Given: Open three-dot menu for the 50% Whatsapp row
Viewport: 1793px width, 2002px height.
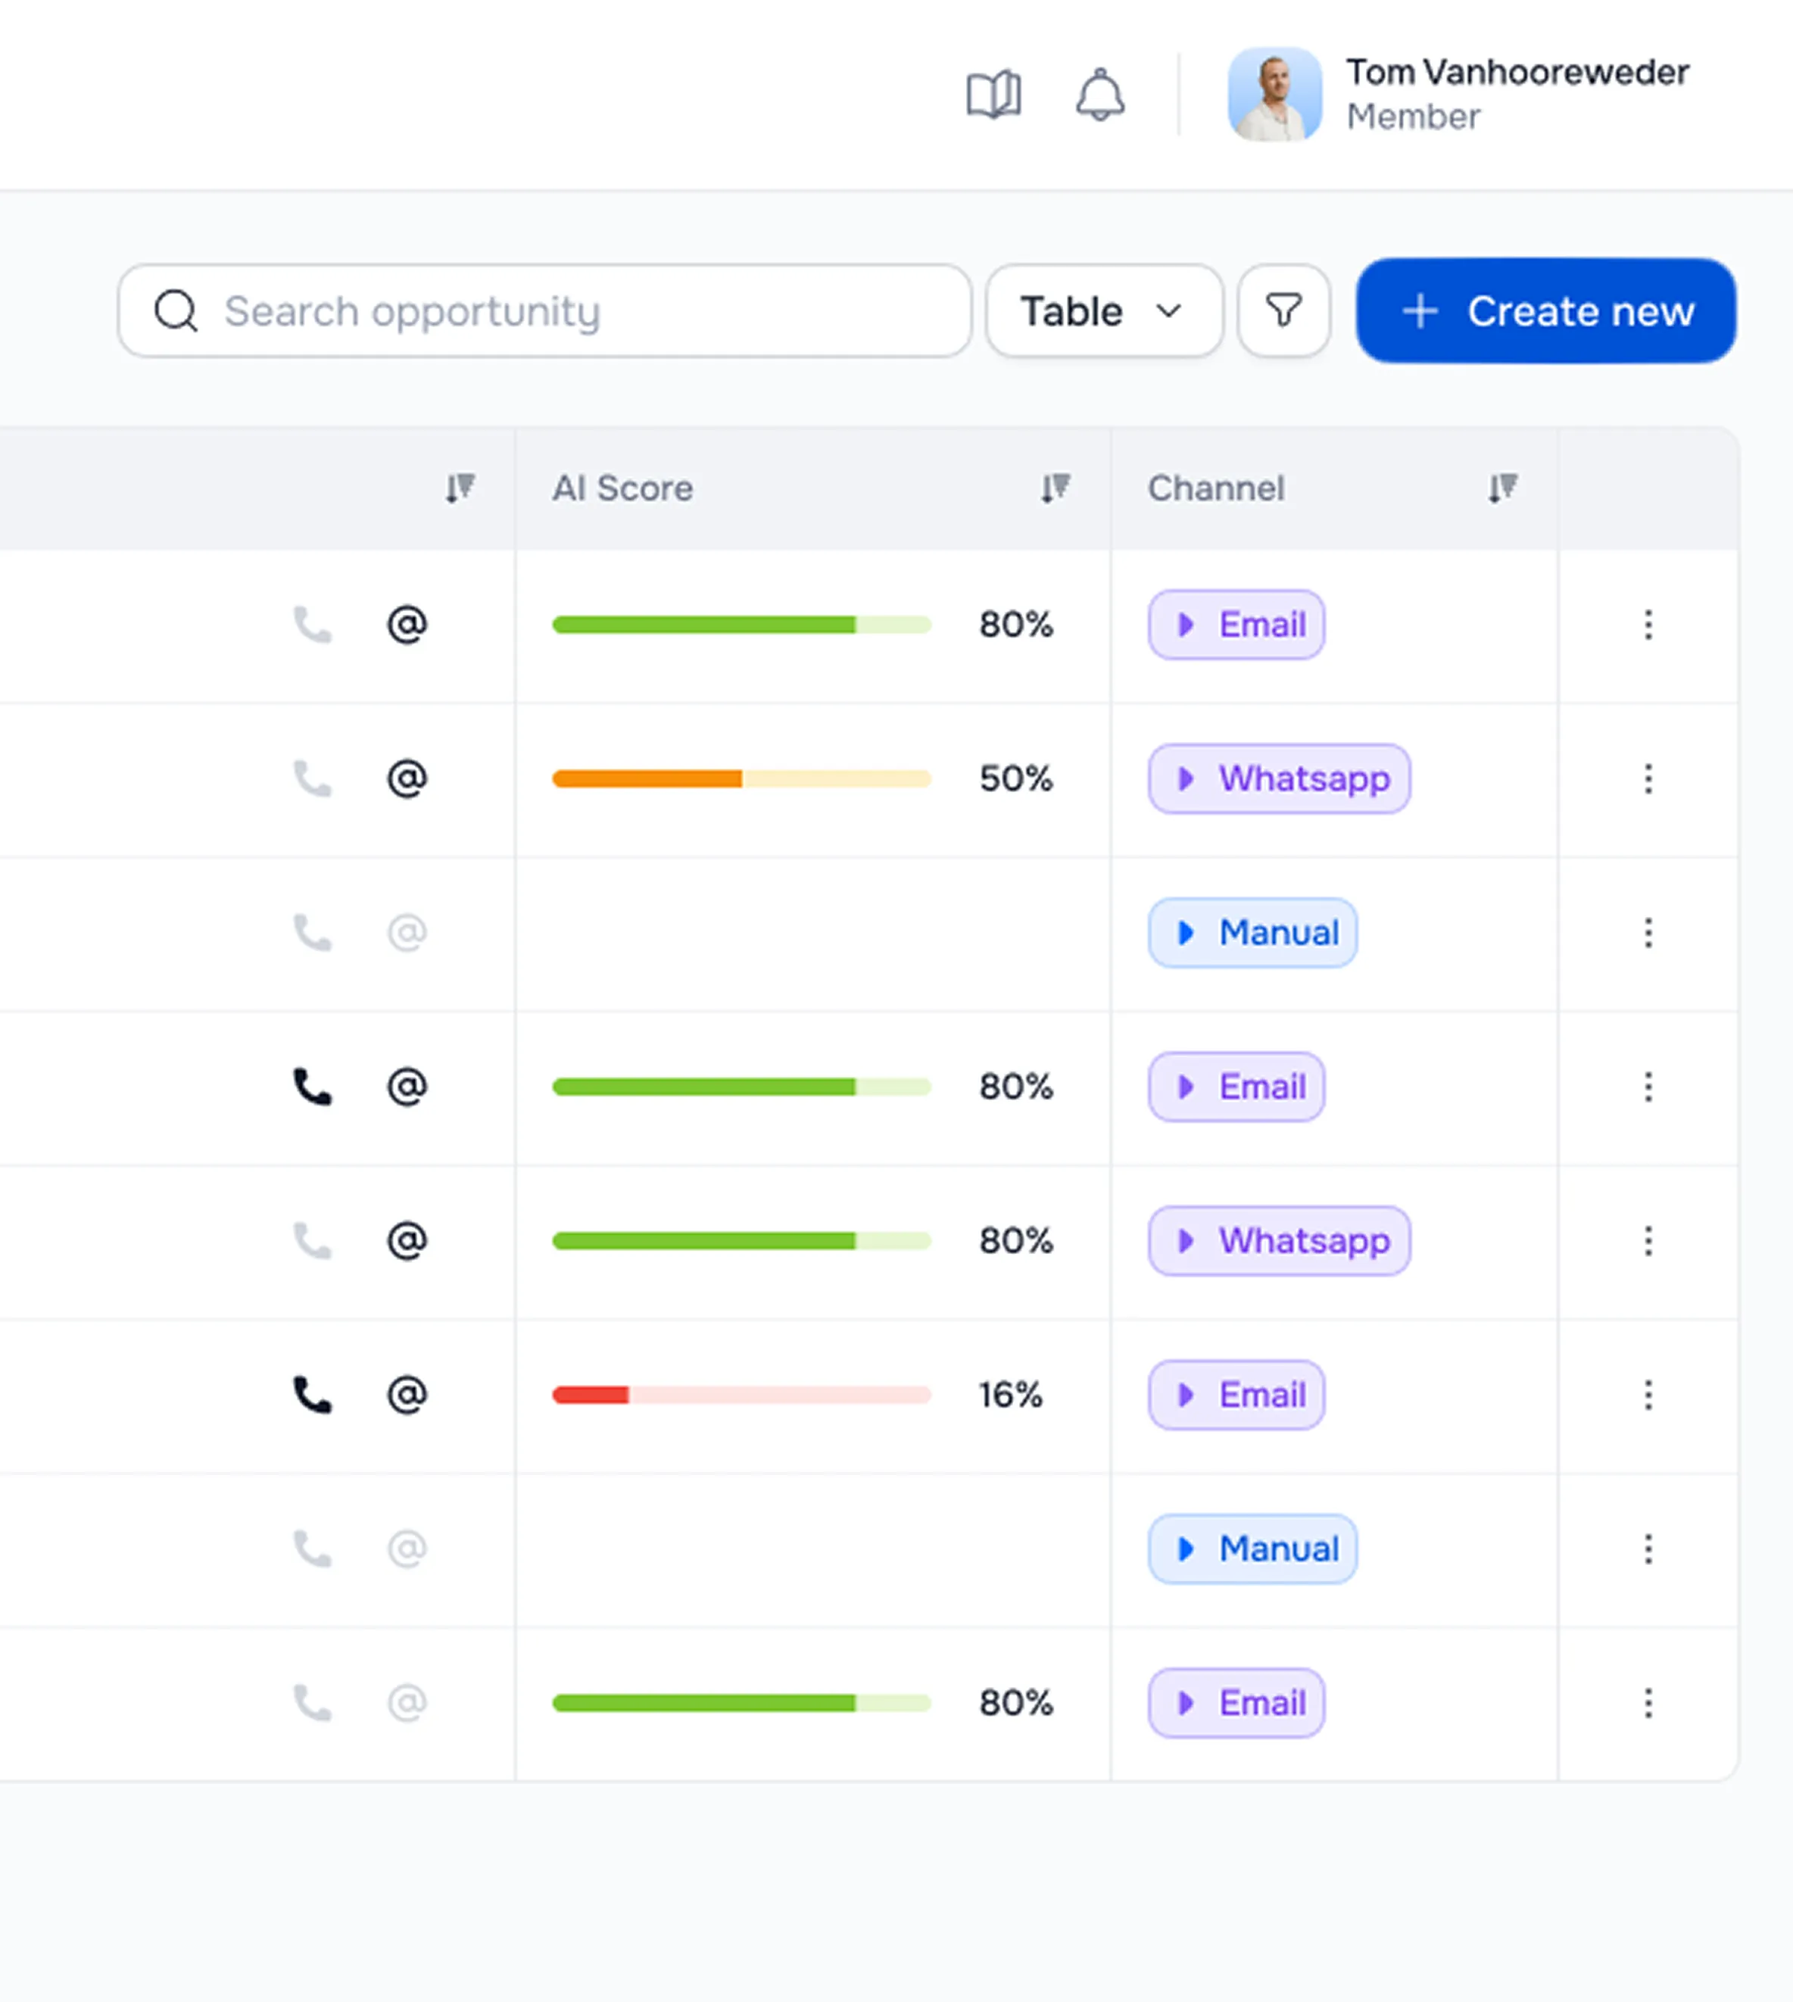Looking at the screenshot, I should click(1648, 778).
